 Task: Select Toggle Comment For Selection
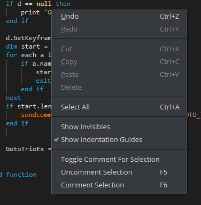point(119,160)
